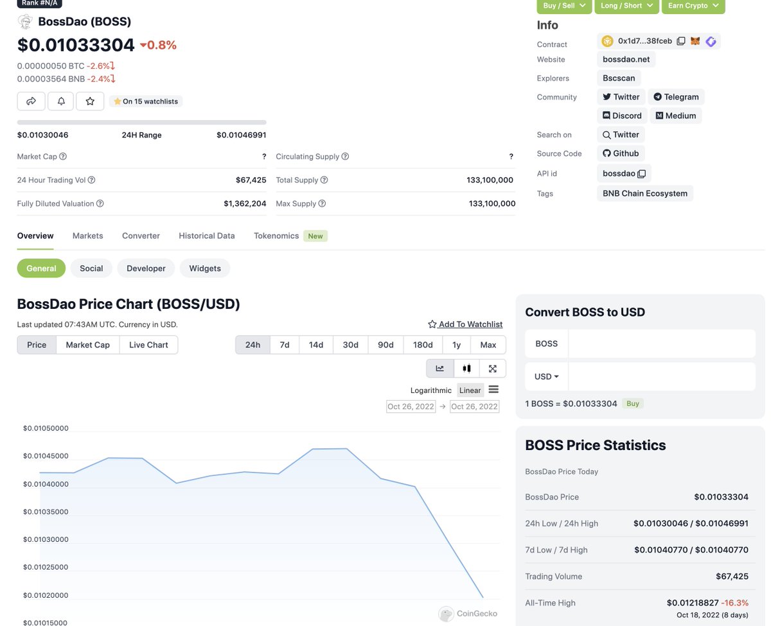Select the Live Chart toggle

[x=148, y=345]
